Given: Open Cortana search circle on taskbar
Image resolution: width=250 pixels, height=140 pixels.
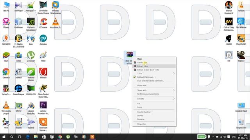Looking at the screenshot, I should [x=12, y=136].
